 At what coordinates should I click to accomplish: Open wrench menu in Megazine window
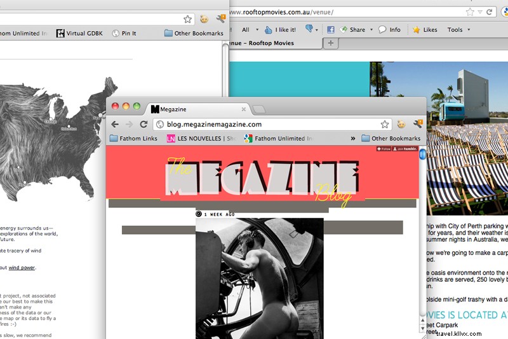pos(417,125)
